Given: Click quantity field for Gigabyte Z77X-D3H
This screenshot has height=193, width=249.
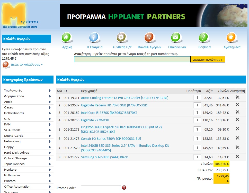Looking at the screenshot, I should [197, 120].
